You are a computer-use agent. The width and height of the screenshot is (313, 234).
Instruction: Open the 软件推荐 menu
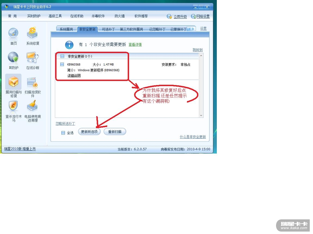pyautogui.click(x=141, y=16)
